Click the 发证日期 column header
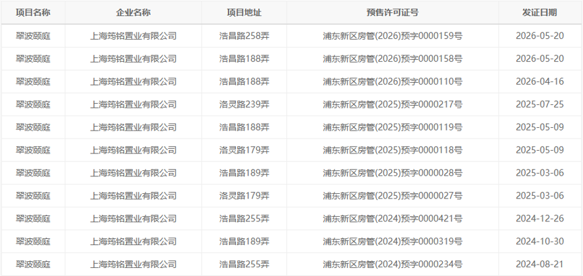Viewport: 583px width, 276px height. pyautogui.click(x=539, y=13)
